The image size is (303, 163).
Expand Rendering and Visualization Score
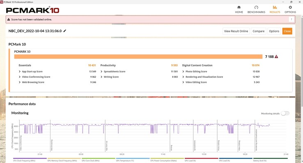tap(184, 77)
